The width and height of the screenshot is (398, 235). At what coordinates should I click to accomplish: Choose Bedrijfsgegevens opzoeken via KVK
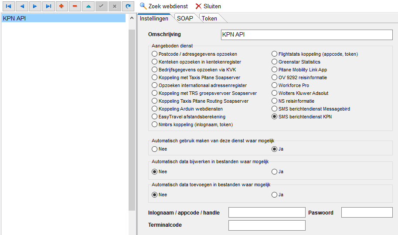coord(194,70)
